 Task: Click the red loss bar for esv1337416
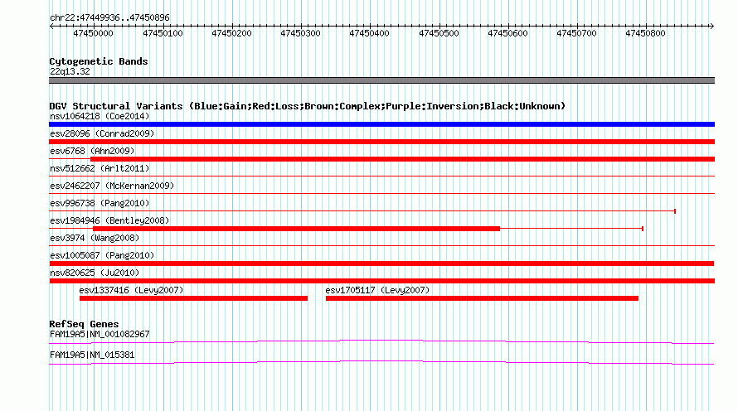[x=193, y=298]
